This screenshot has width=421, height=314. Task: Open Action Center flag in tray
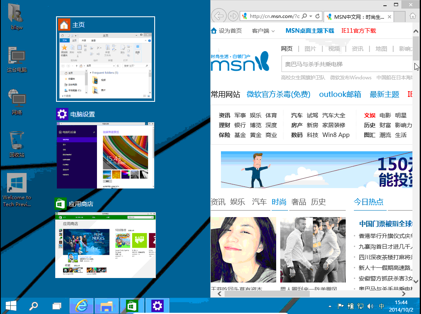340,306
